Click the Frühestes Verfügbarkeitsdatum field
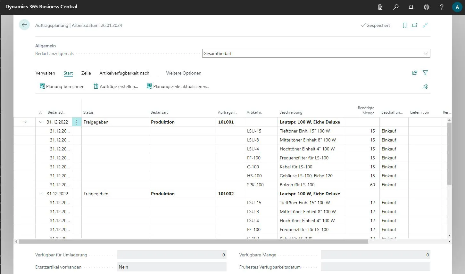This screenshot has width=465, height=274. pos(376,267)
